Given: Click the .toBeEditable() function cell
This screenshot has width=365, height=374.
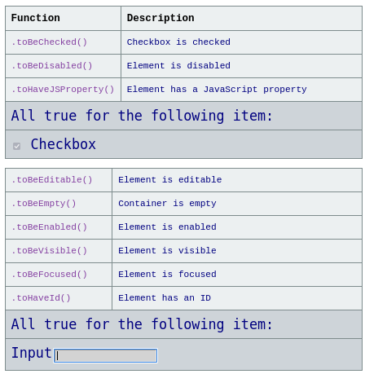Looking at the screenshot, I should coord(59,180).
